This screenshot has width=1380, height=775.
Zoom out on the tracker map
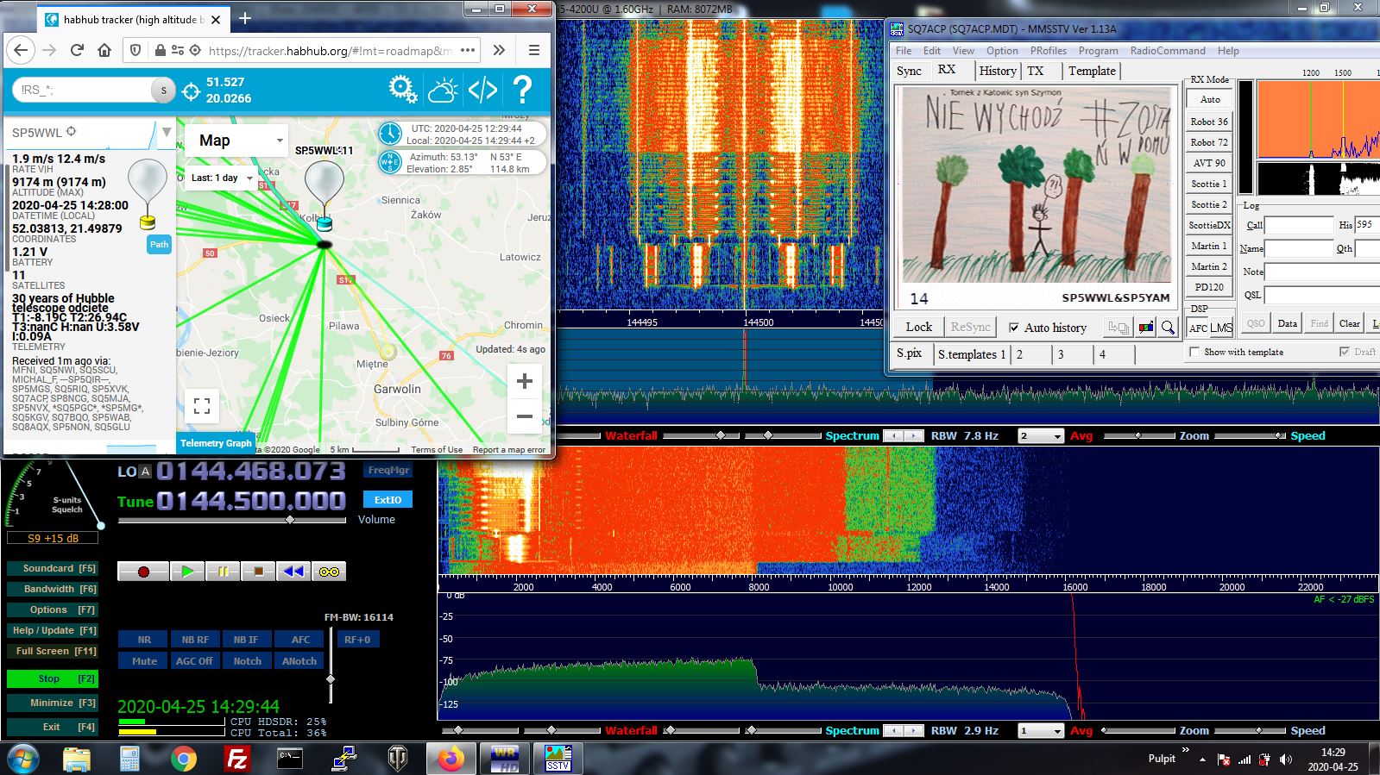pos(524,416)
